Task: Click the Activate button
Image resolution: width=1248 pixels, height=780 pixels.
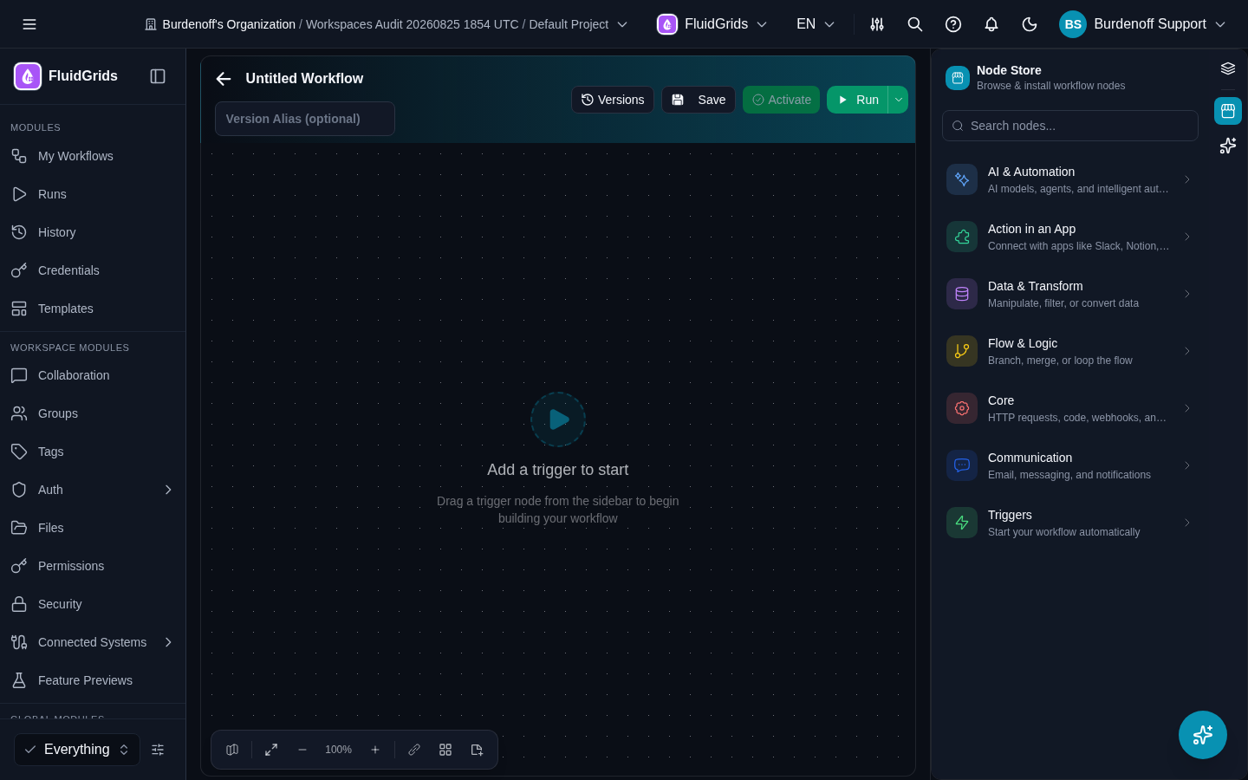Action: [x=782, y=100]
